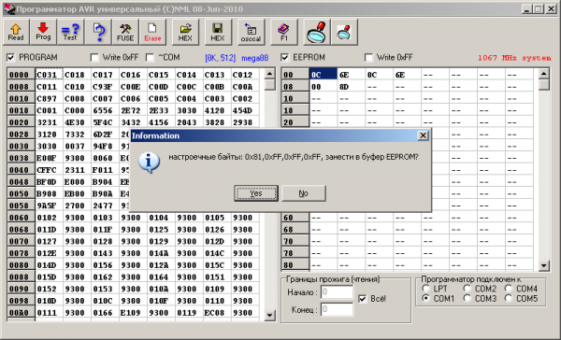The height and width of the screenshot is (340, 561).
Task: Click EEPROM row header 80
Action: 295,265
